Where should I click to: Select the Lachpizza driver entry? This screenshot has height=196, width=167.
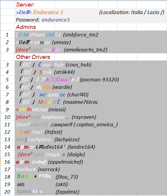(48, 139)
